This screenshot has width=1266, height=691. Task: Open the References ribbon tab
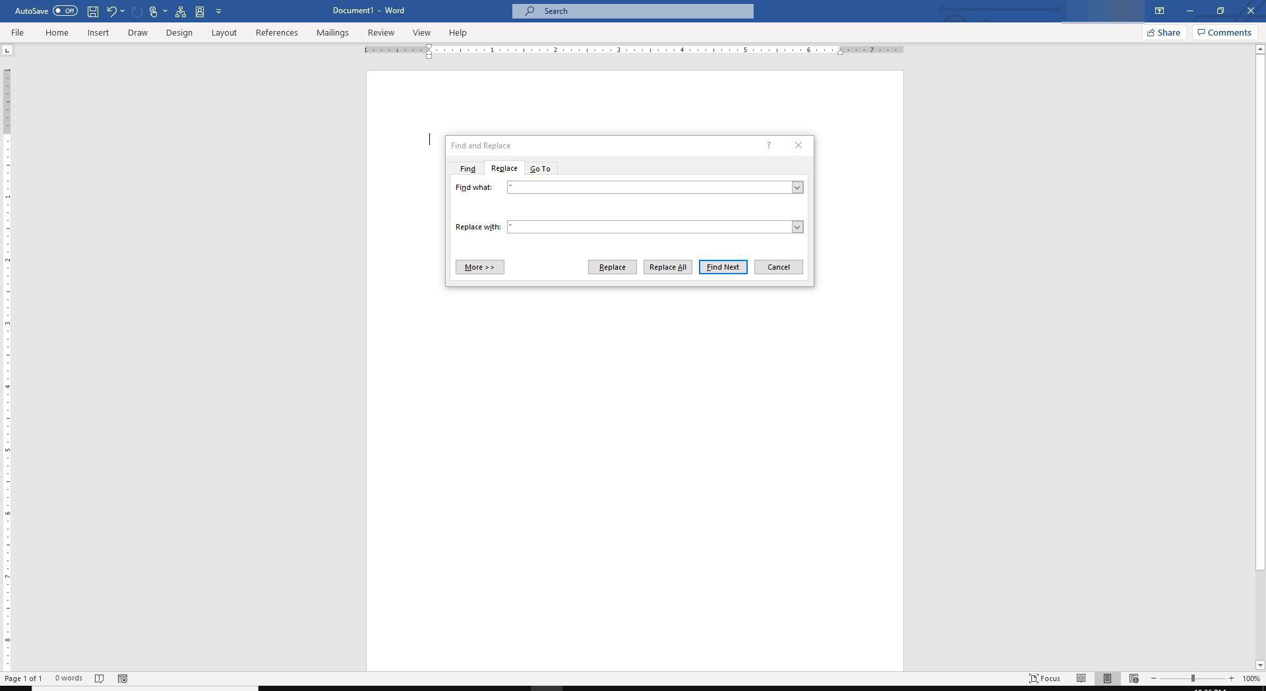point(277,32)
